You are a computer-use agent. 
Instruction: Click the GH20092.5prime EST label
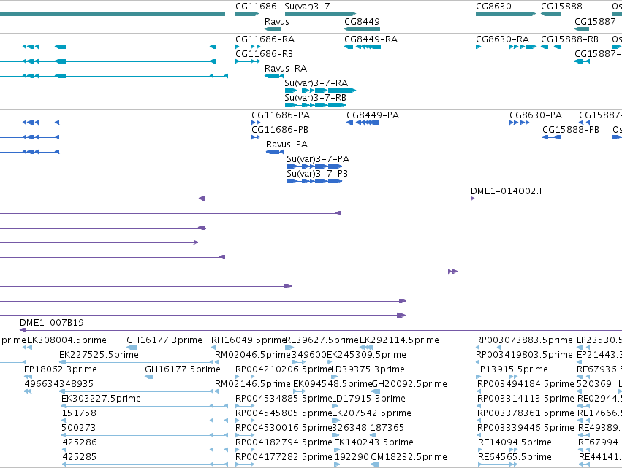click(x=409, y=384)
